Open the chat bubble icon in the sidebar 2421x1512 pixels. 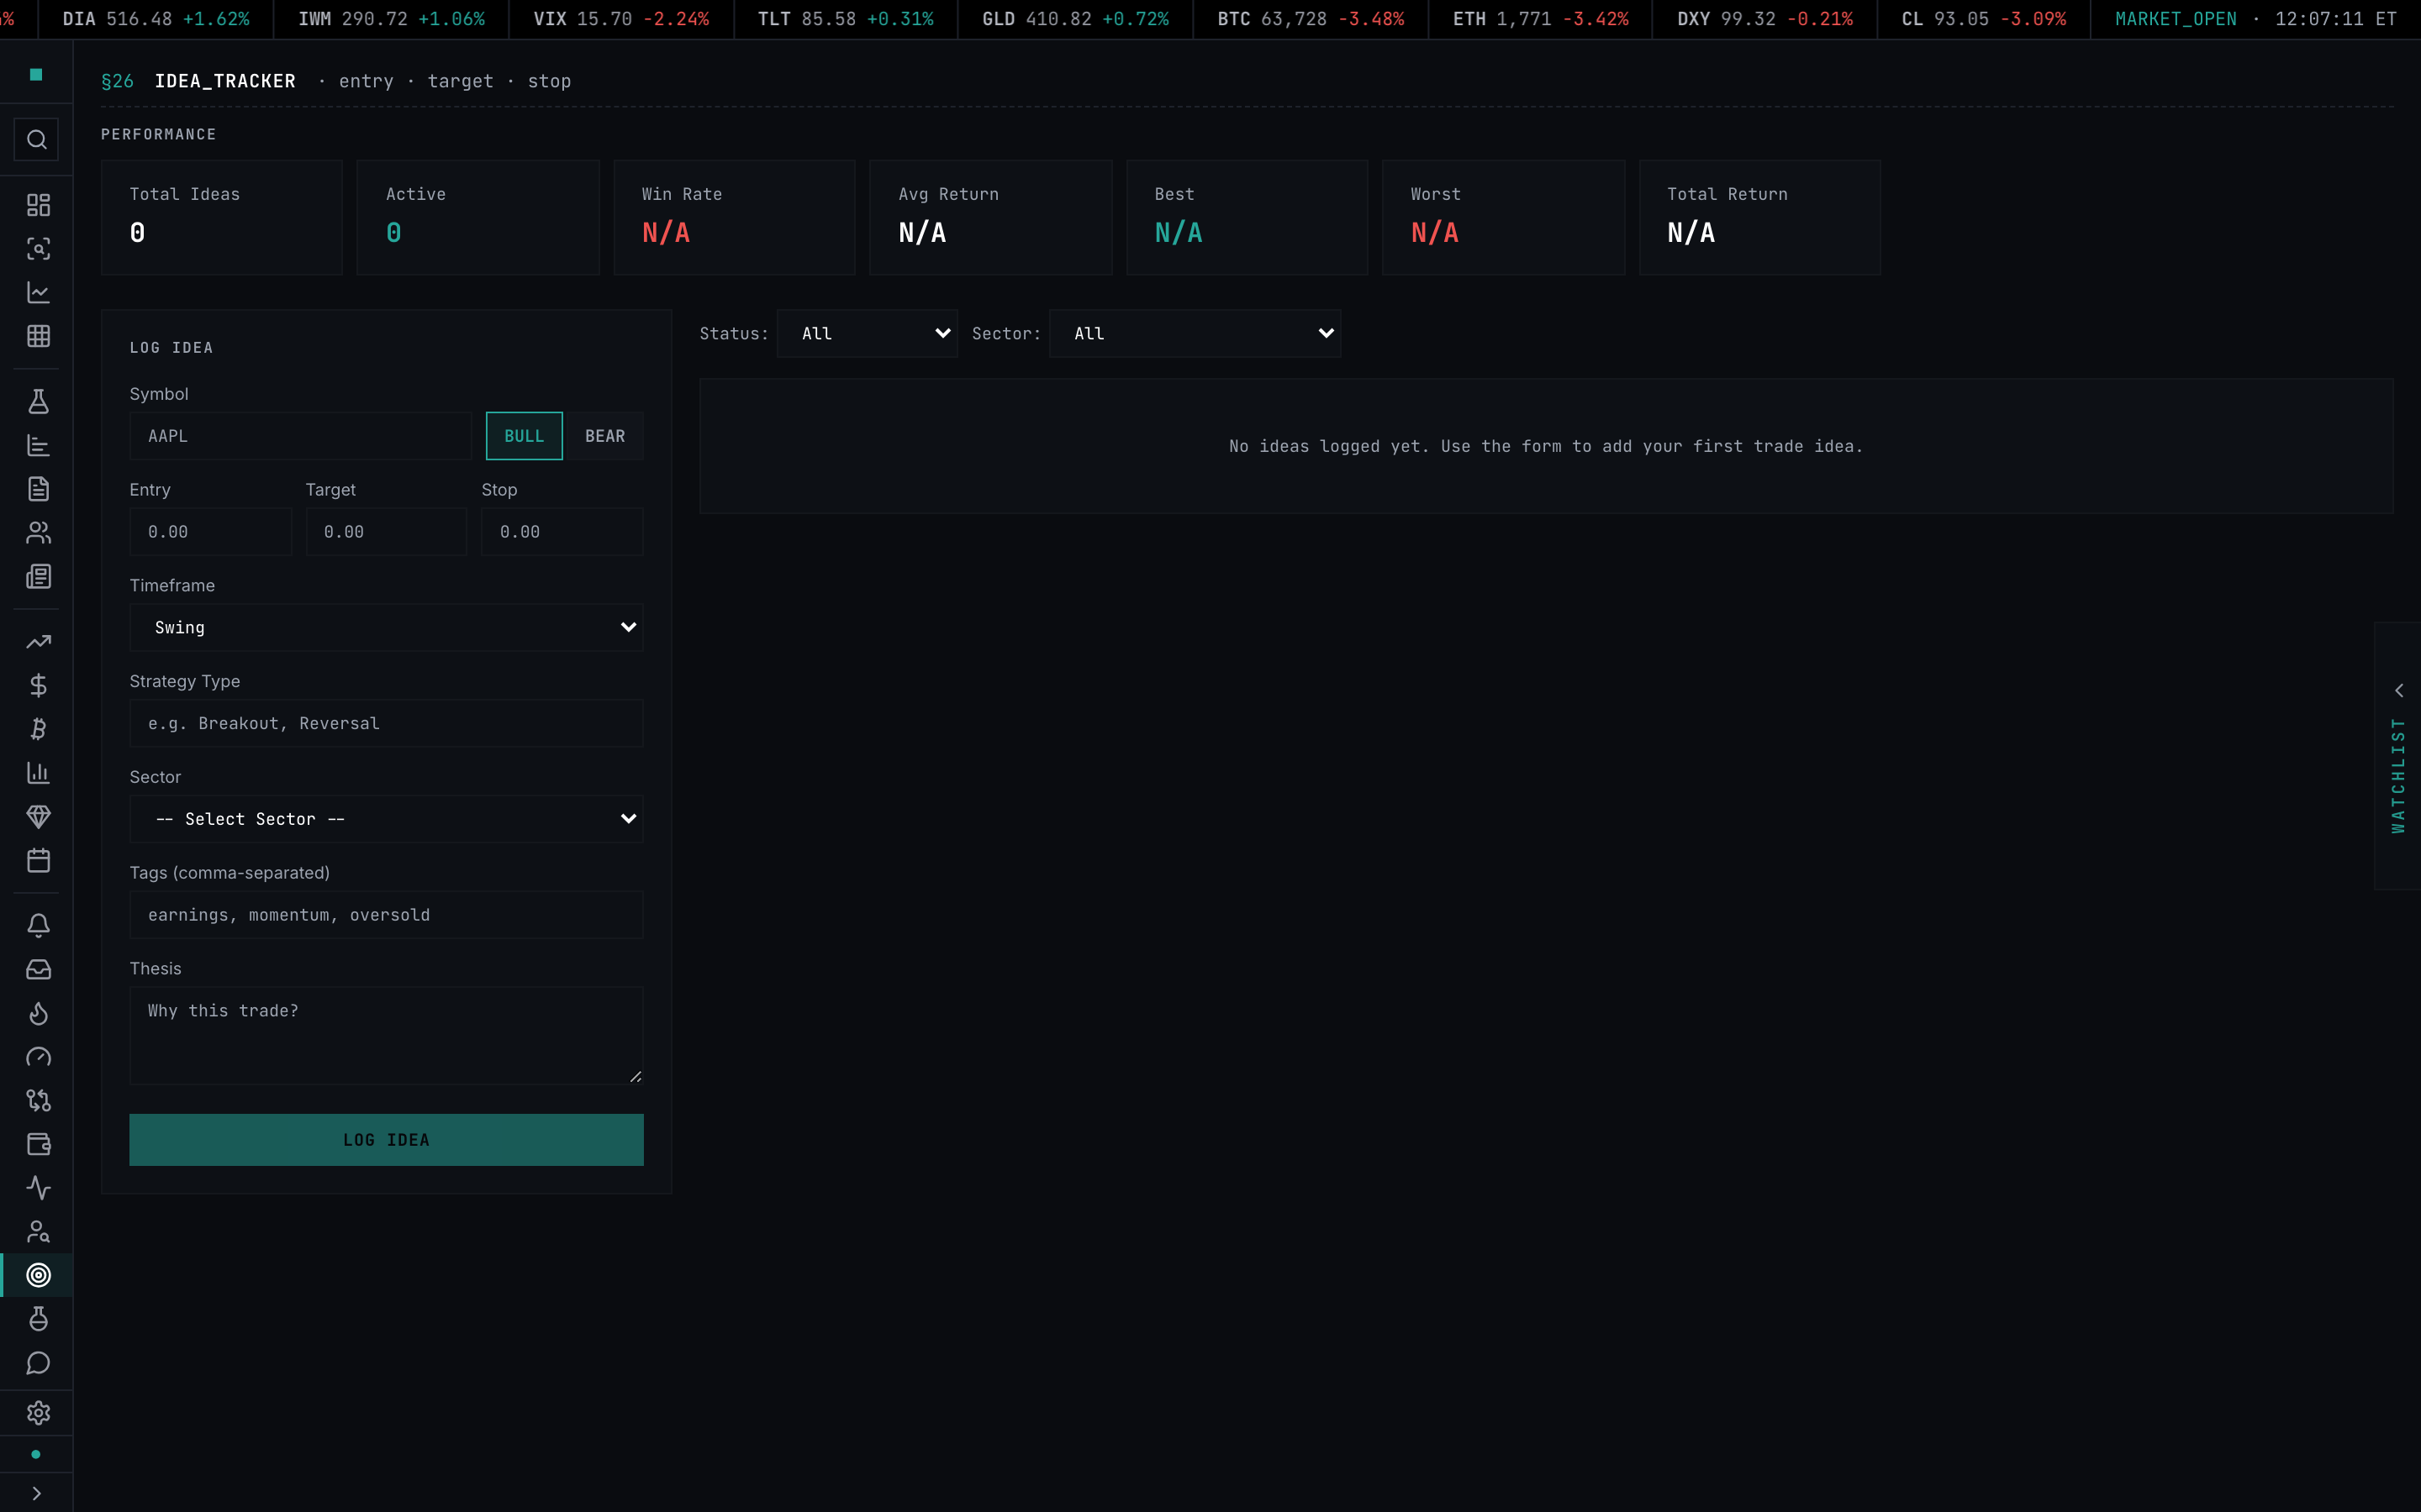click(x=38, y=1363)
